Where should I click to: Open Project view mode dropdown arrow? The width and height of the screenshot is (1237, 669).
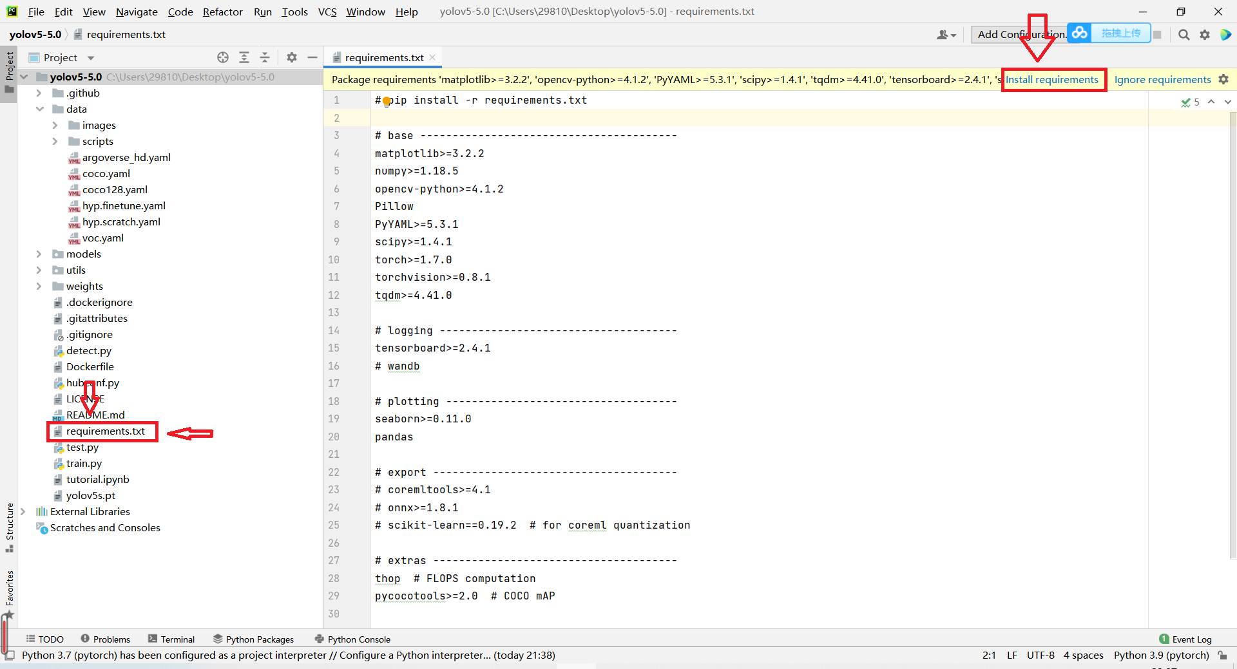91,58
